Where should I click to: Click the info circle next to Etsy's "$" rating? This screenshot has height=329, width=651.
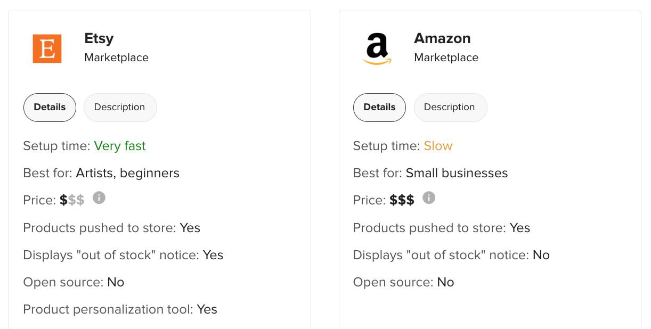pos(100,198)
